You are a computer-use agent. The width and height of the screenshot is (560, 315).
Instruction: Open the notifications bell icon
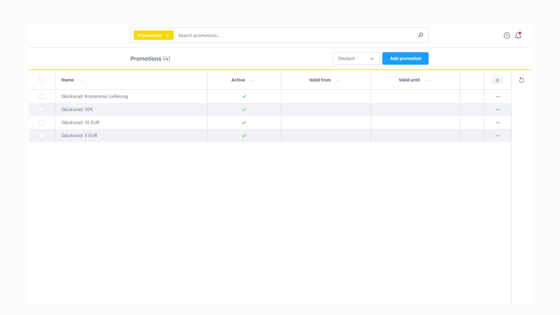pos(518,35)
